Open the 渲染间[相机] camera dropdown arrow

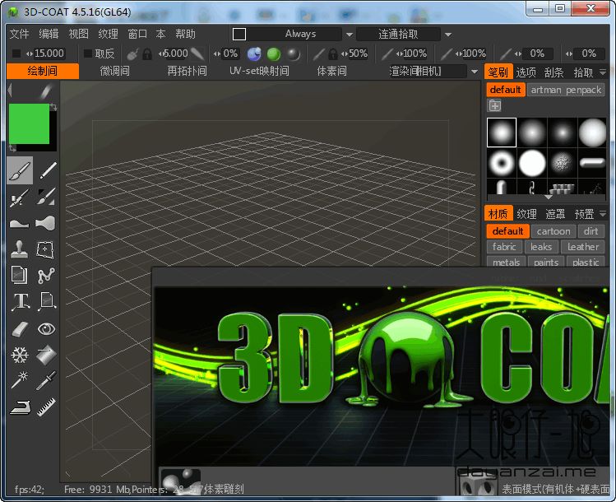475,72
